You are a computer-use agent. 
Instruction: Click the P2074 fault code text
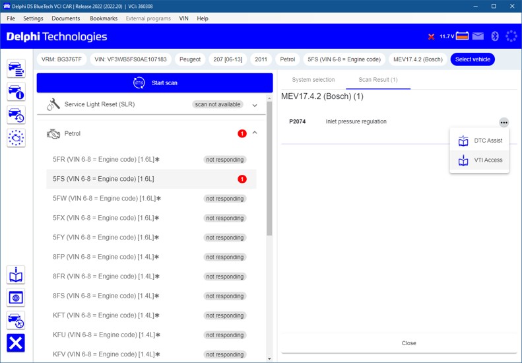297,121
